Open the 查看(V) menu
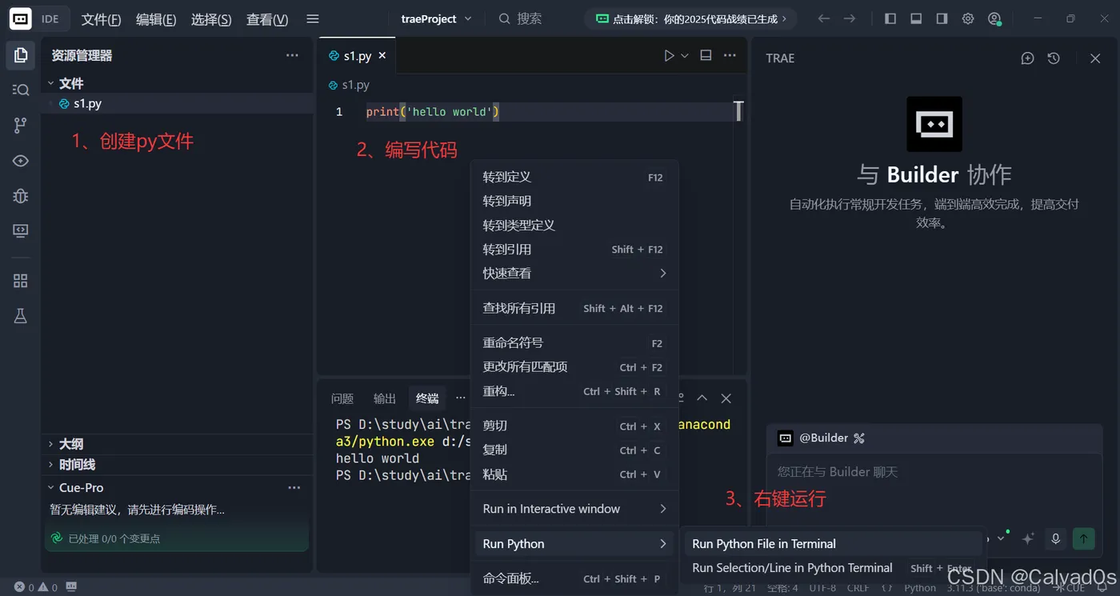1120x596 pixels. pyautogui.click(x=267, y=19)
